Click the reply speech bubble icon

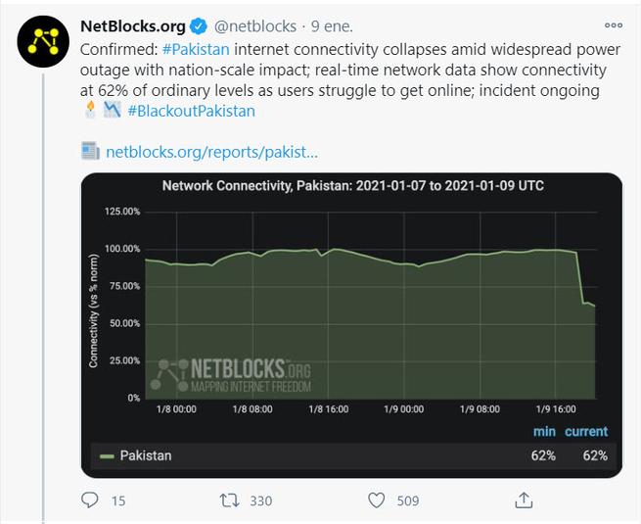[90, 500]
